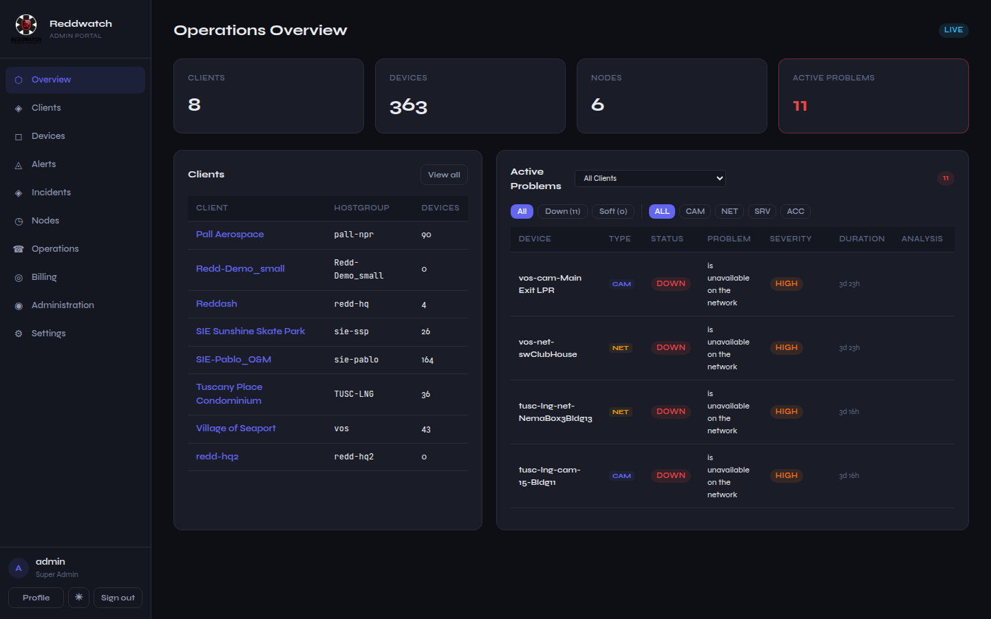
Task: Go to the Devices page
Action: click(x=75, y=136)
